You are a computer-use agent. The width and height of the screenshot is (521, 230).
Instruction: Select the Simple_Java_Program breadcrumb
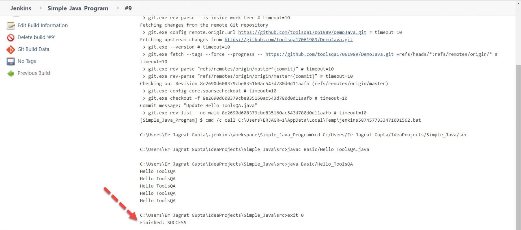click(78, 8)
